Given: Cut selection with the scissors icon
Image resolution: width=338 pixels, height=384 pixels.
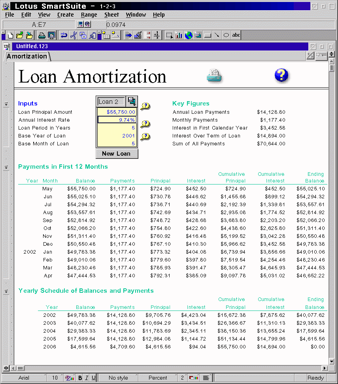Looking at the screenshot, I should pos(73,36).
